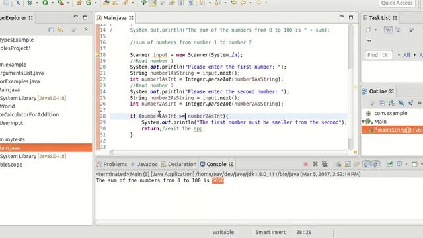Click the Open Console icon
This screenshot has width=423, height=238.
pos(415,164)
